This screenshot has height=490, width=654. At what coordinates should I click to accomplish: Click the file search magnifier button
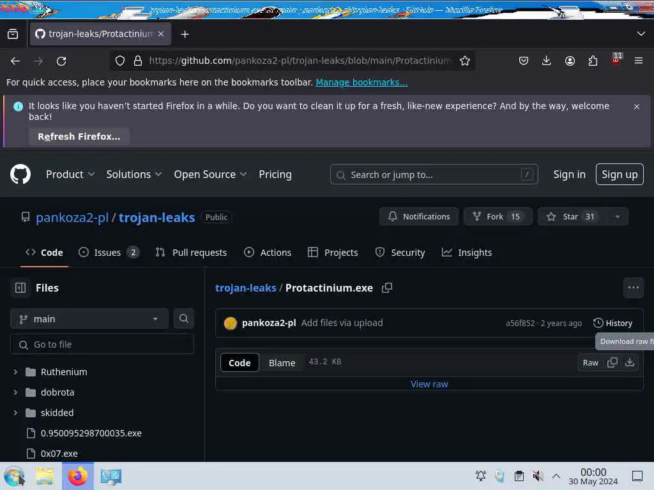point(183,319)
